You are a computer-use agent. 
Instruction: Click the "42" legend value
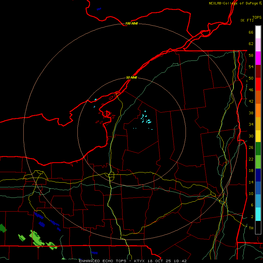(x=251, y=101)
